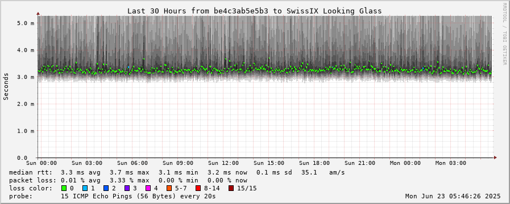
Task: Click the blue loss color 2 swatch
Action: [106, 189]
